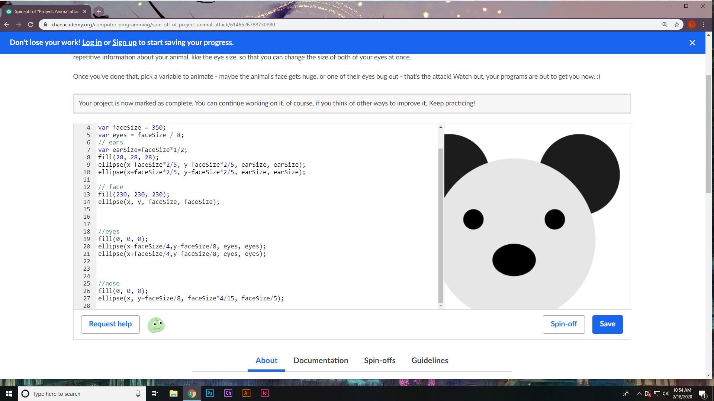Image resolution: width=714 pixels, height=401 pixels.
Task: Click the Log in link
Action: (92, 42)
